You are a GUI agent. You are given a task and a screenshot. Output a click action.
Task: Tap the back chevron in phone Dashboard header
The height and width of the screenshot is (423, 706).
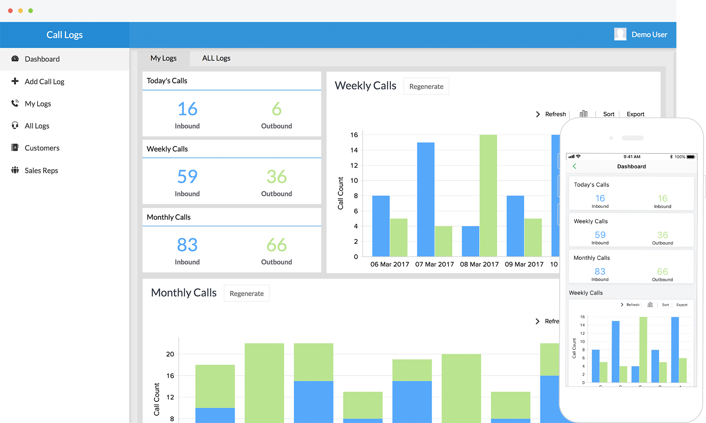pyautogui.click(x=575, y=166)
